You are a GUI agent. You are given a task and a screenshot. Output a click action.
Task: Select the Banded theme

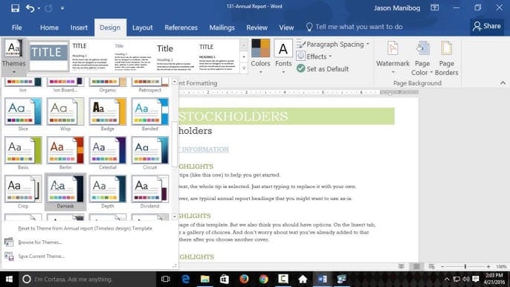[x=150, y=115]
